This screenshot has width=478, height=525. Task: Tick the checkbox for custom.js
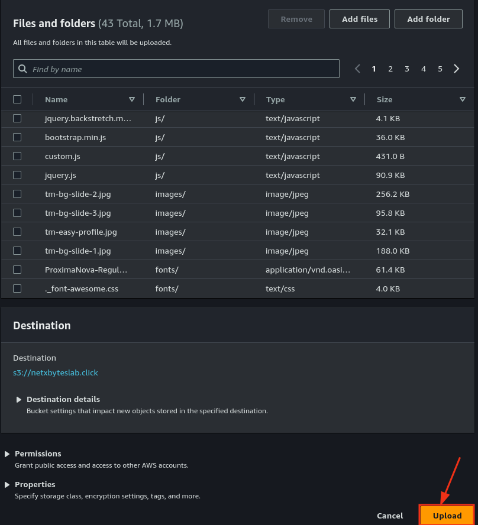[x=17, y=156]
